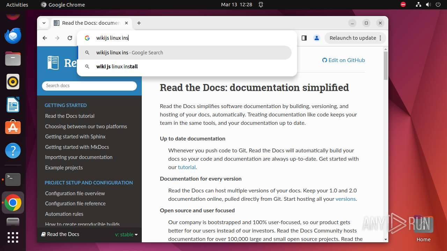Open Importing your documentation page
The image size is (447, 251).
(79, 157)
